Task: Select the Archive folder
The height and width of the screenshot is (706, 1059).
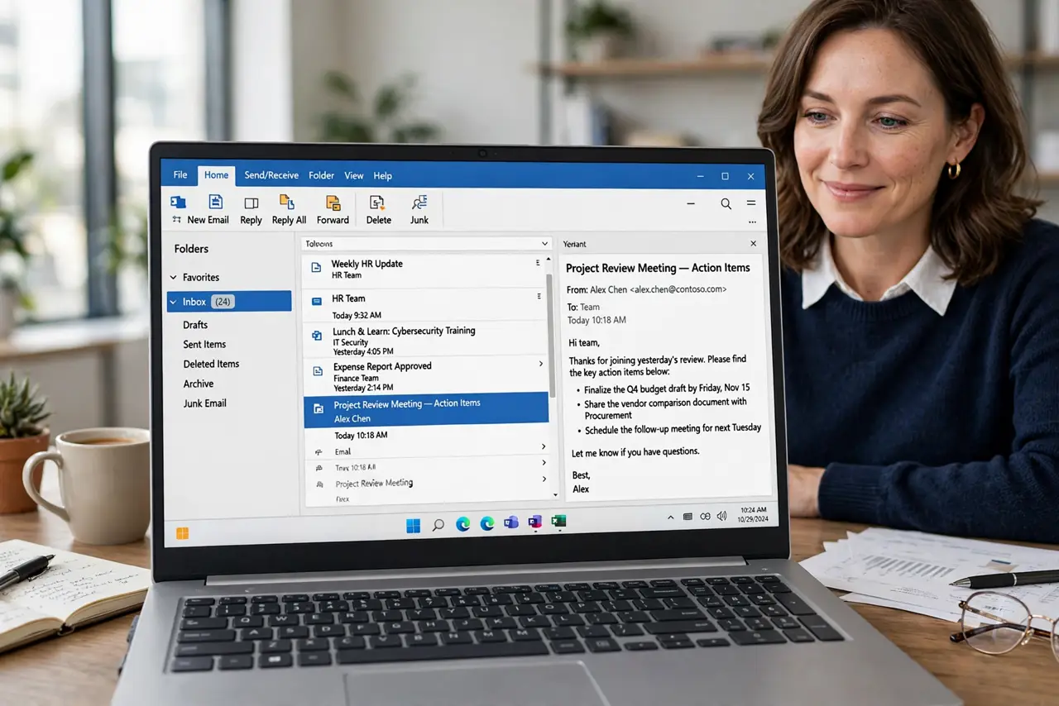Action: point(199,384)
